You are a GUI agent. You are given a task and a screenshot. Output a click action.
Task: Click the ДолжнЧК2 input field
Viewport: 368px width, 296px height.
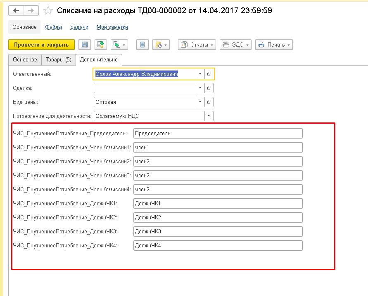click(x=218, y=217)
